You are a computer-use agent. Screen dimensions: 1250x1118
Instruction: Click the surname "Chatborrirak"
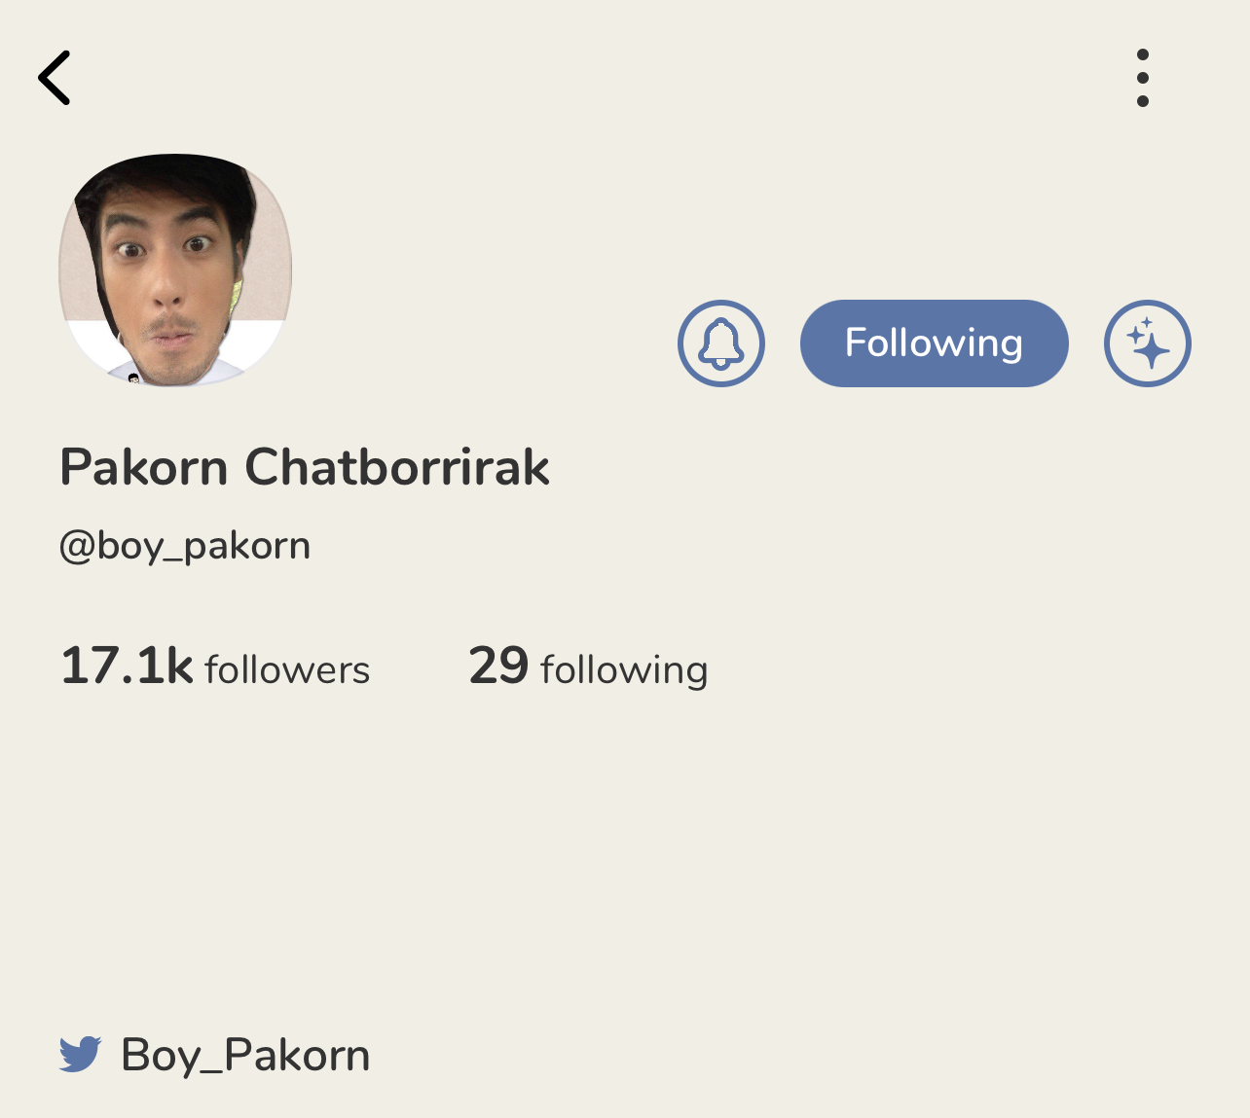[x=397, y=467]
